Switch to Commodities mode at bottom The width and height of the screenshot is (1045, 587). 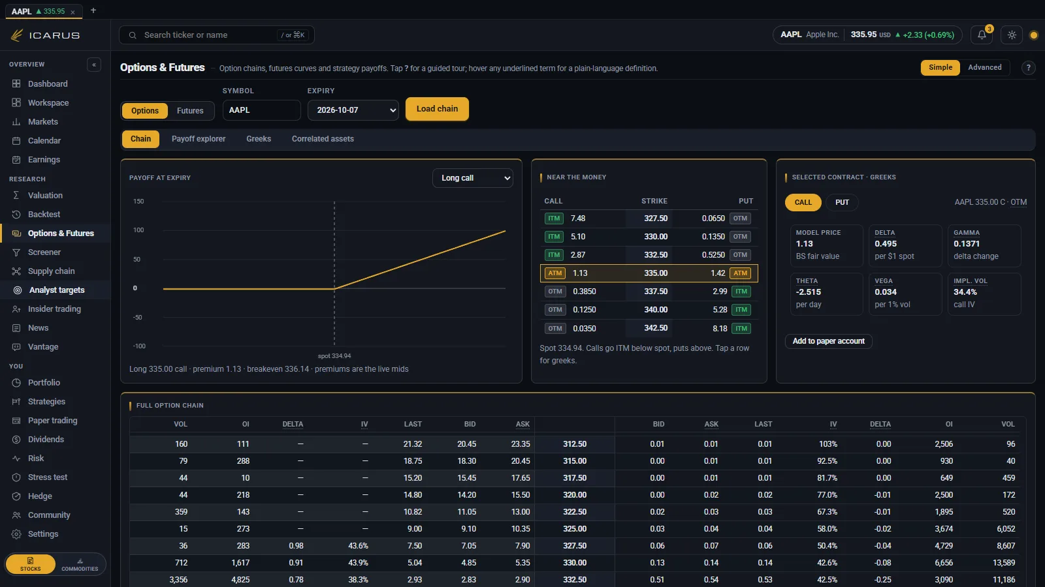pos(80,565)
